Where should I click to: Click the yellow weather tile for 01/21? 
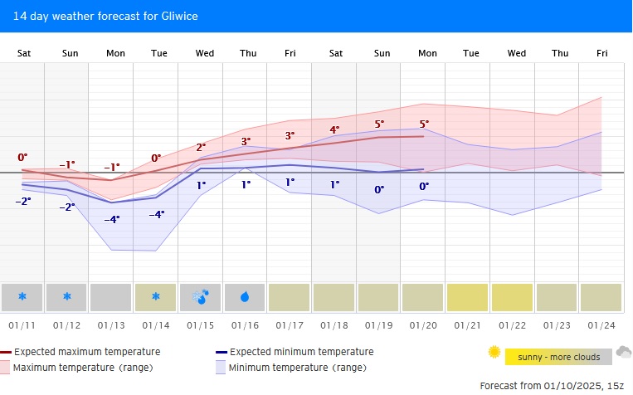[468, 296]
